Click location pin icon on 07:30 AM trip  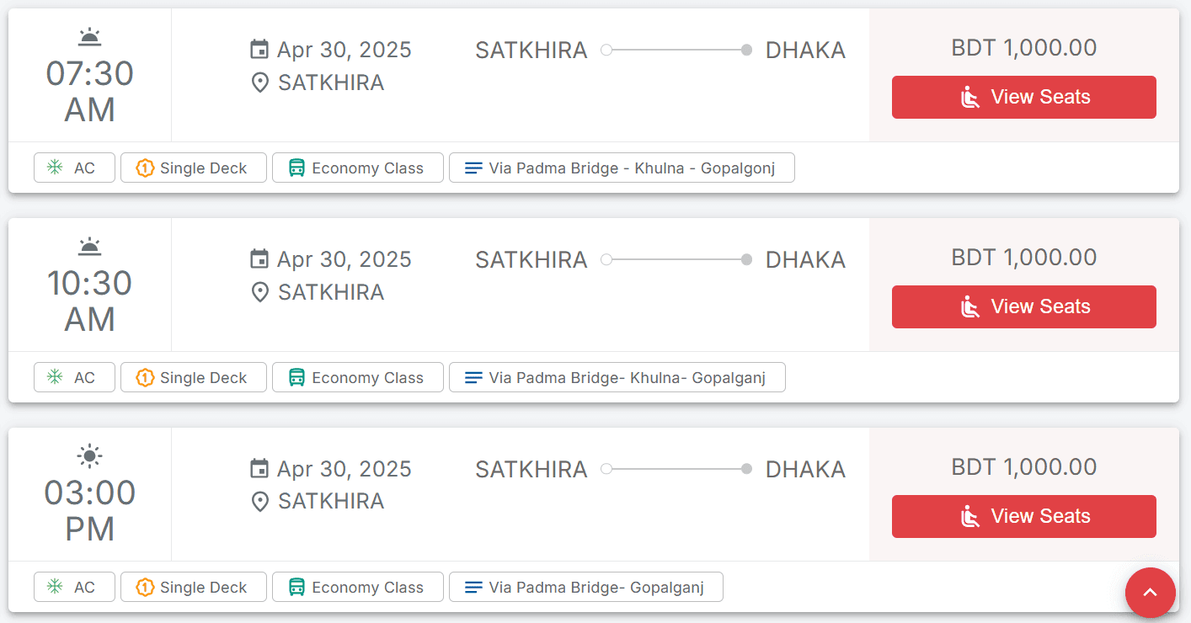[260, 83]
